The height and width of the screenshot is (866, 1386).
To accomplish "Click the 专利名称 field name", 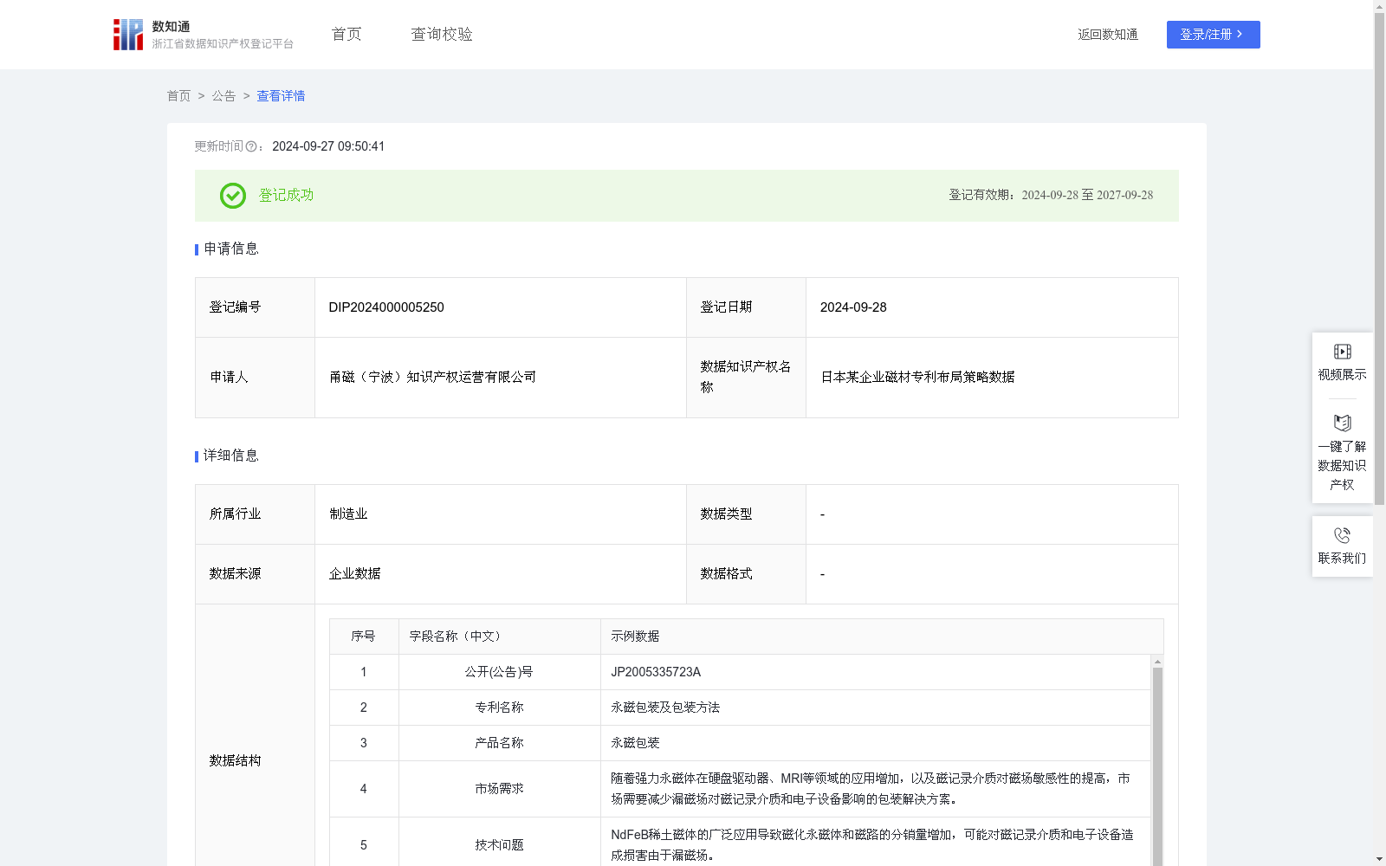I will coord(499,708).
